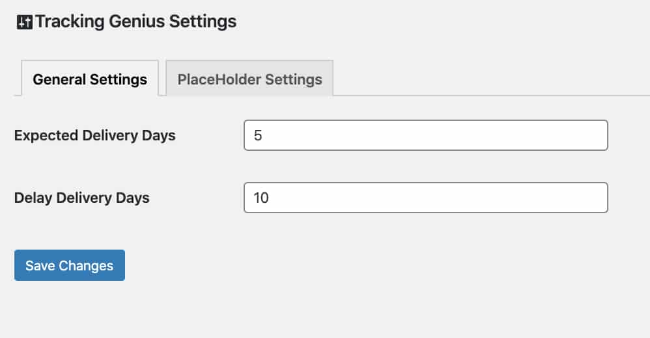Click the Delay Delivery Days label
This screenshot has width=650, height=338.
click(81, 198)
